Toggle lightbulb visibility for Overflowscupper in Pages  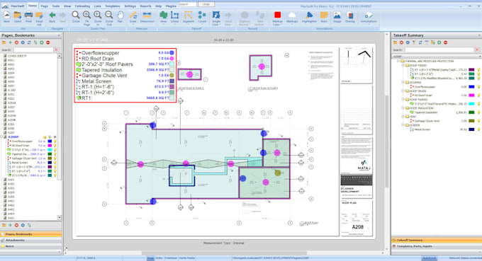(55, 141)
